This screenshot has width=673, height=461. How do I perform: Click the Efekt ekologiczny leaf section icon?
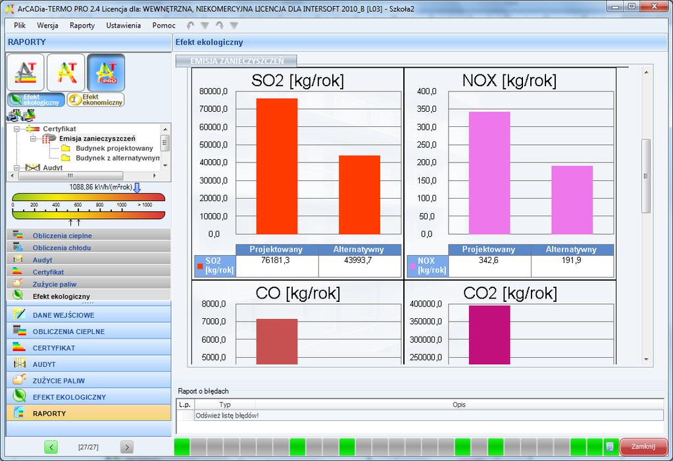pyautogui.click(x=18, y=295)
